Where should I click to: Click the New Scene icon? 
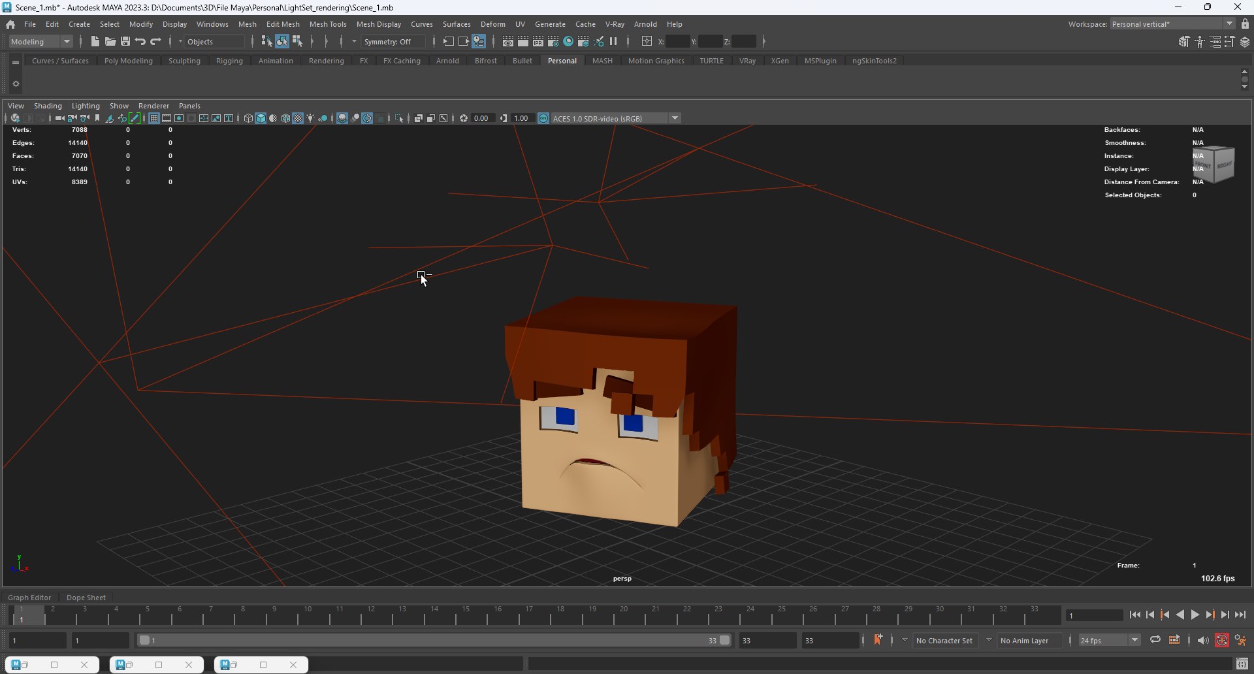[x=95, y=41]
